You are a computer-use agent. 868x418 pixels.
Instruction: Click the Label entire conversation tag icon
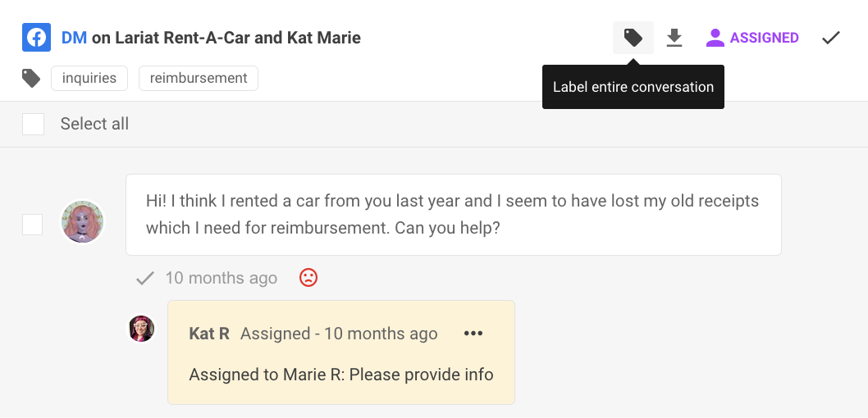[x=633, y=38]
